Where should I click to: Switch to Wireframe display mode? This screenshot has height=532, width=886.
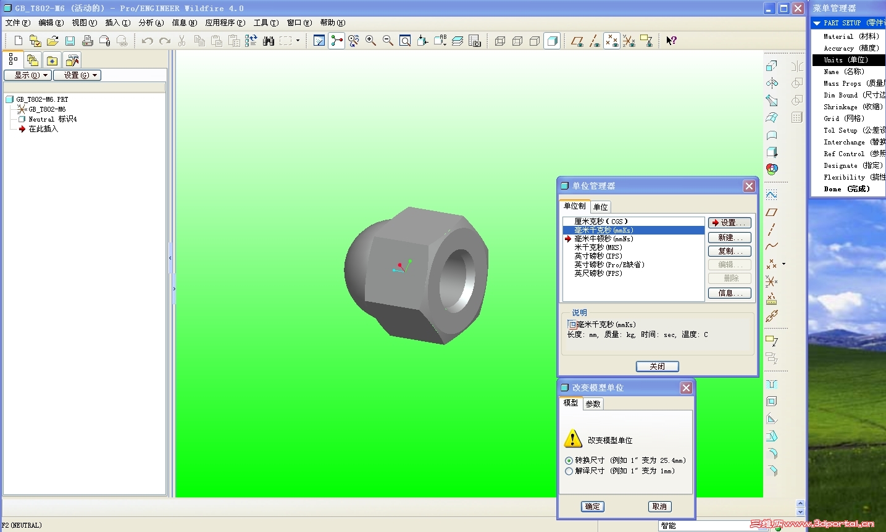pos(501,41)
